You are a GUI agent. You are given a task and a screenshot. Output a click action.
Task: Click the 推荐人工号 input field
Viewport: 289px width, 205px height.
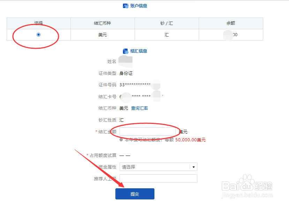point(158,178)
